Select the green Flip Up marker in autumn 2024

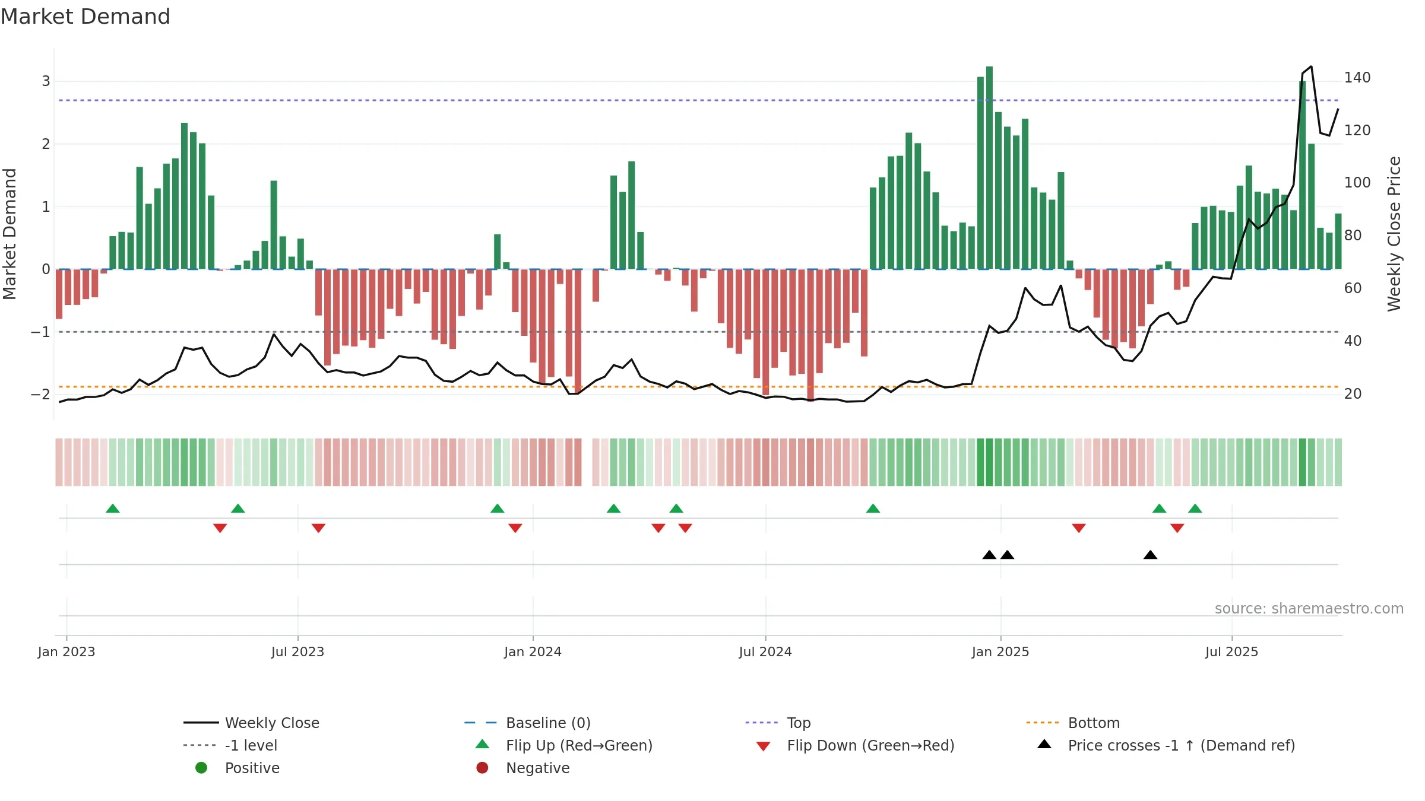point(873,508)
